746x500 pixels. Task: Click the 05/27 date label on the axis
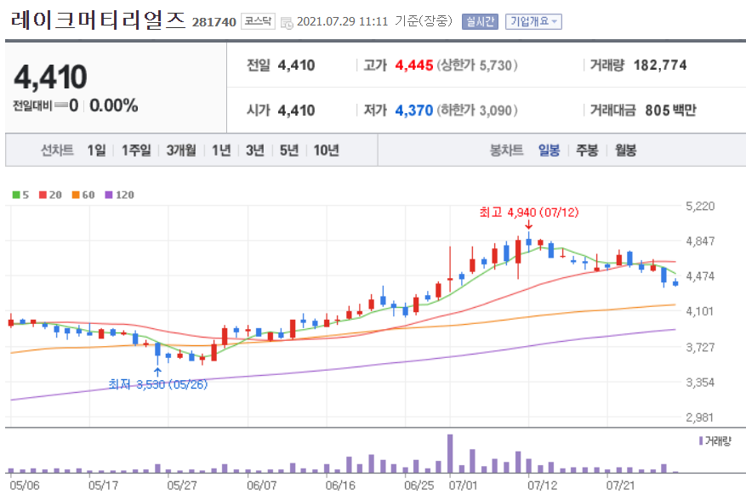tap(182, 486)
